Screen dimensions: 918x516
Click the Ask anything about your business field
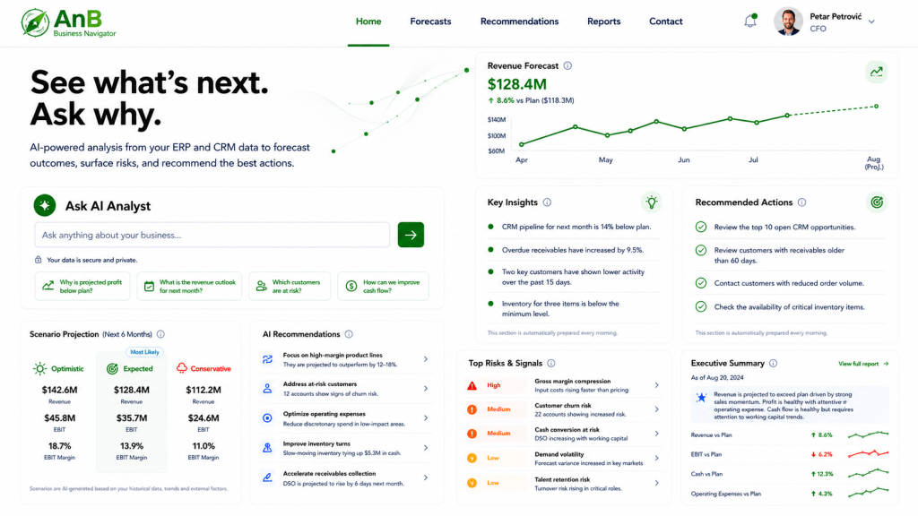(212, 235)
